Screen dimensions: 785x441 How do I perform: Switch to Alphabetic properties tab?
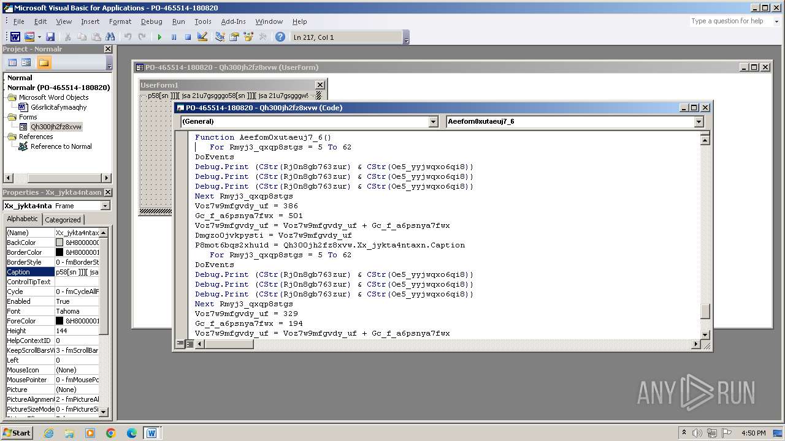(22, 219)
